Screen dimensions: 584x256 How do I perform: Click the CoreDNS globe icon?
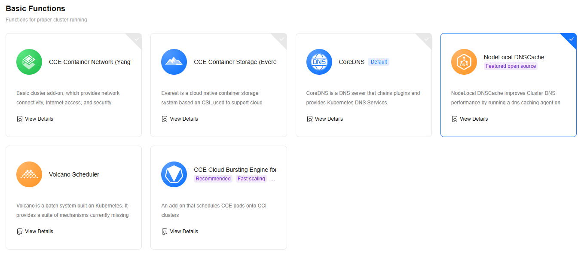(x=319, y=62)
